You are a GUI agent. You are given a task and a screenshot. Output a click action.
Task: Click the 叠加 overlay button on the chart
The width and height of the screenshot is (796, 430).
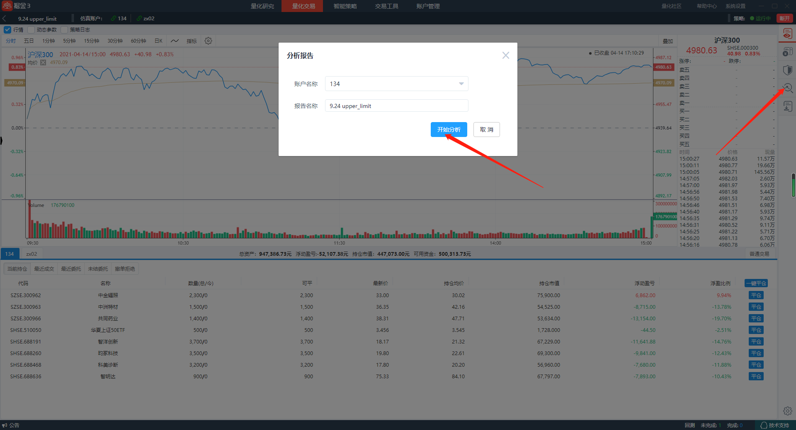click(668, 41)
